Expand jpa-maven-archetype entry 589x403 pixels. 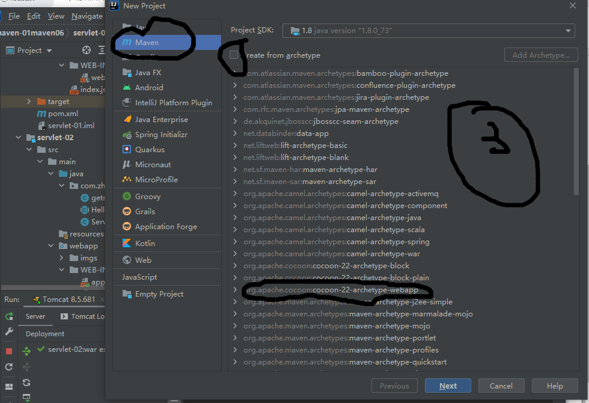point(235,109)
